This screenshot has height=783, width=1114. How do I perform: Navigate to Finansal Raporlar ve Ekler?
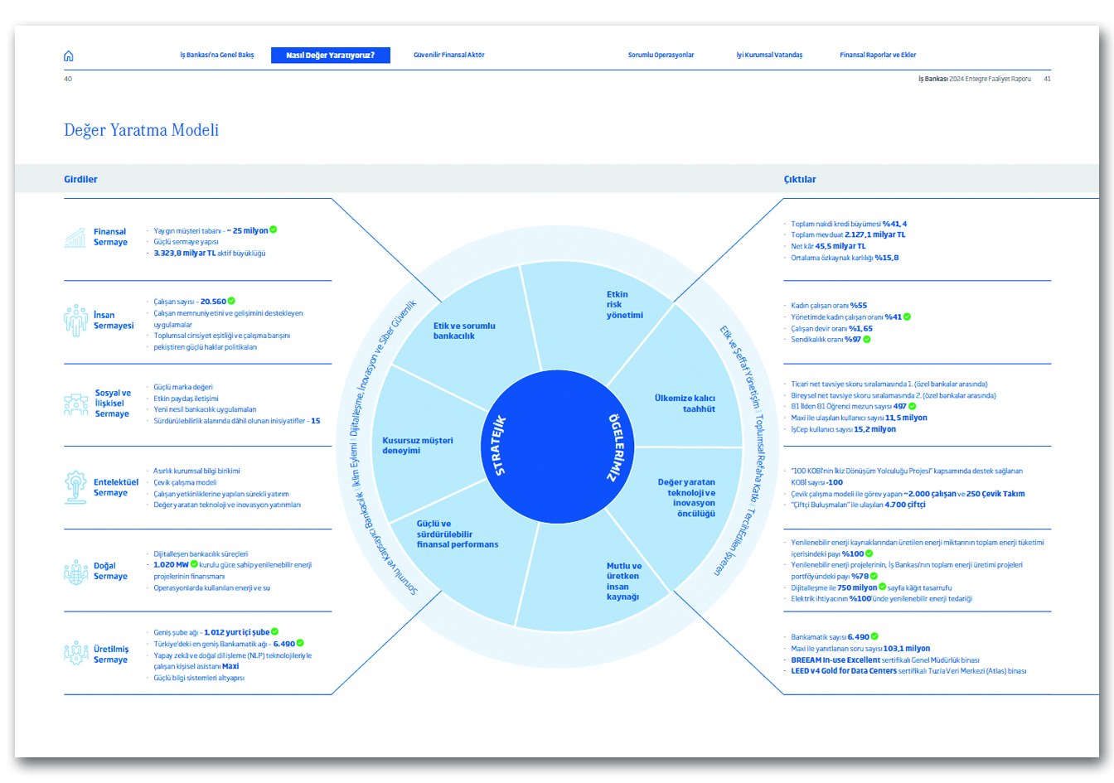pos(878,56)
